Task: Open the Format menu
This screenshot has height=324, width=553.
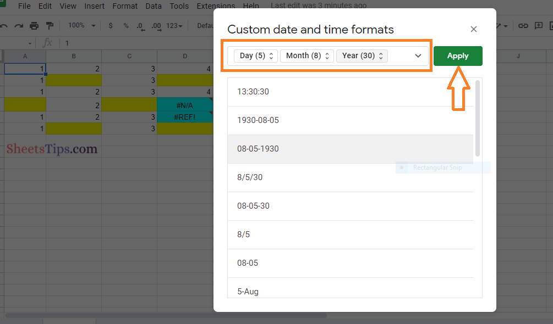Action: tap(125, 6)
